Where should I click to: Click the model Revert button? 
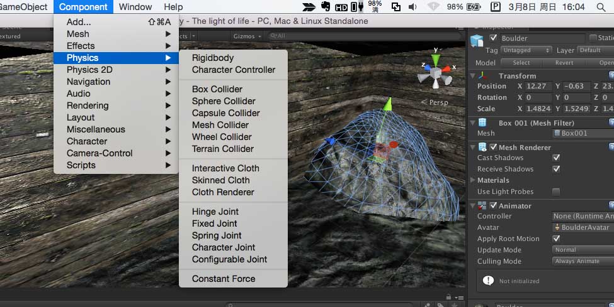pos(564,63)
